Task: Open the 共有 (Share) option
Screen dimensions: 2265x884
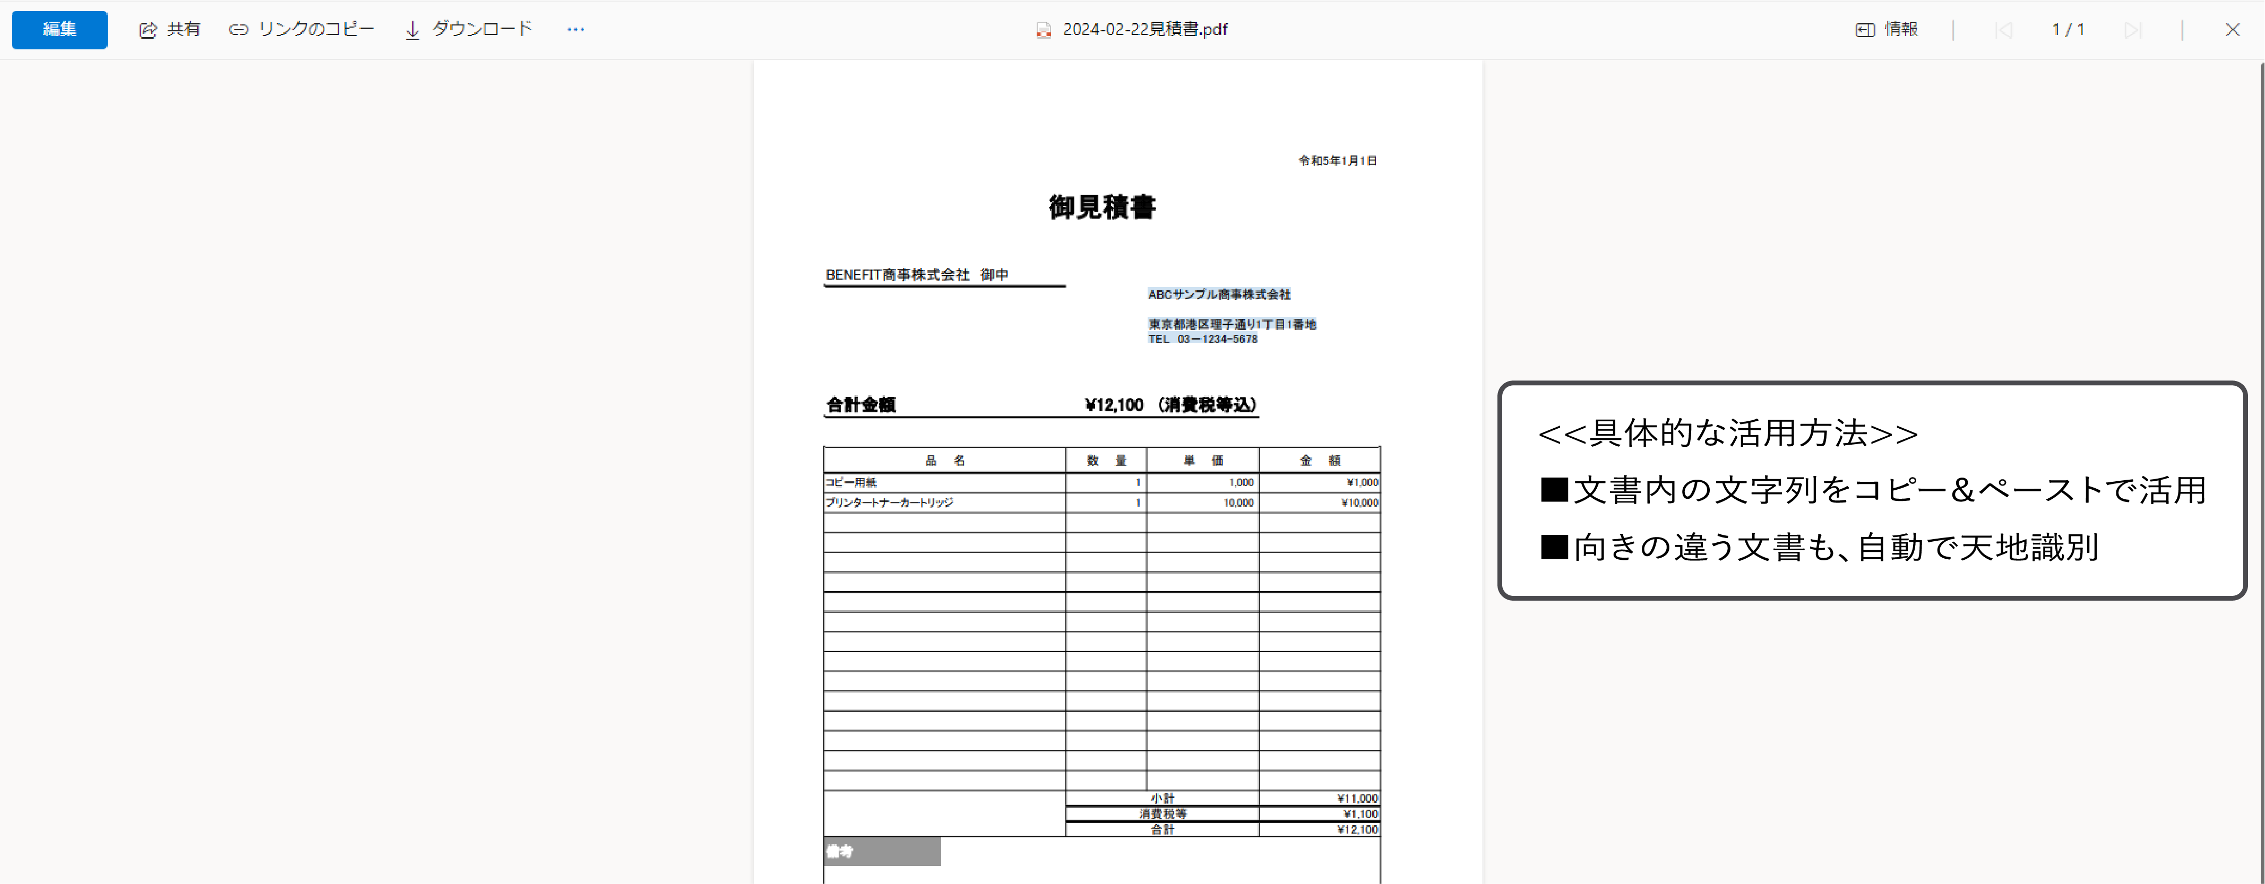Action: click(x=183, y=29)
